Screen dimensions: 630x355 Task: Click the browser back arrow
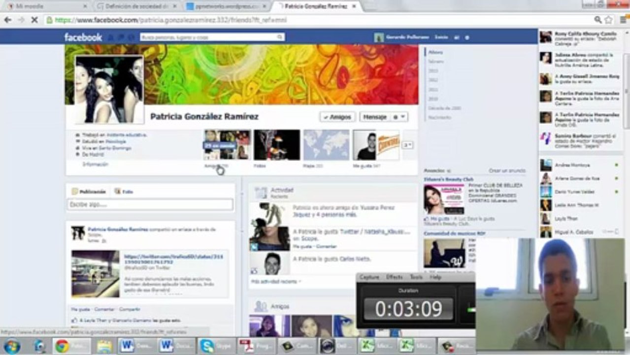[x=8, y=20]
